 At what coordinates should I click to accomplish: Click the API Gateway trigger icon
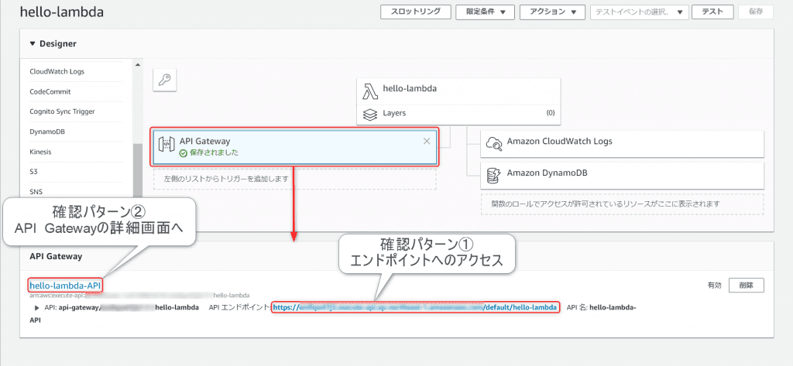[166, 146]
